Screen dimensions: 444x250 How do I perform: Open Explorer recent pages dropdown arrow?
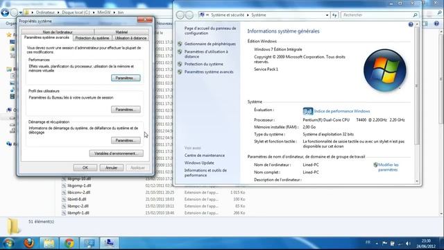20,12
